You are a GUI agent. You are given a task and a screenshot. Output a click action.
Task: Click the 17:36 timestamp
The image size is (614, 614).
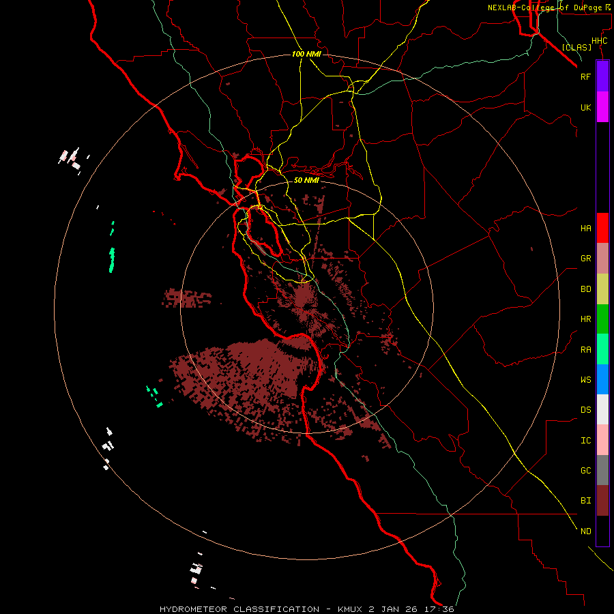tap(438, 609)
